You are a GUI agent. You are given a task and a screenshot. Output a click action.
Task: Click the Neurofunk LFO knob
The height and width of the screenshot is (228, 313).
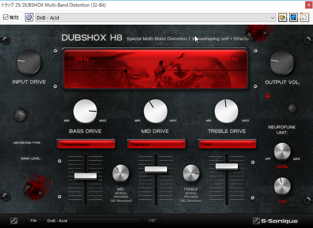pos(282,186)
